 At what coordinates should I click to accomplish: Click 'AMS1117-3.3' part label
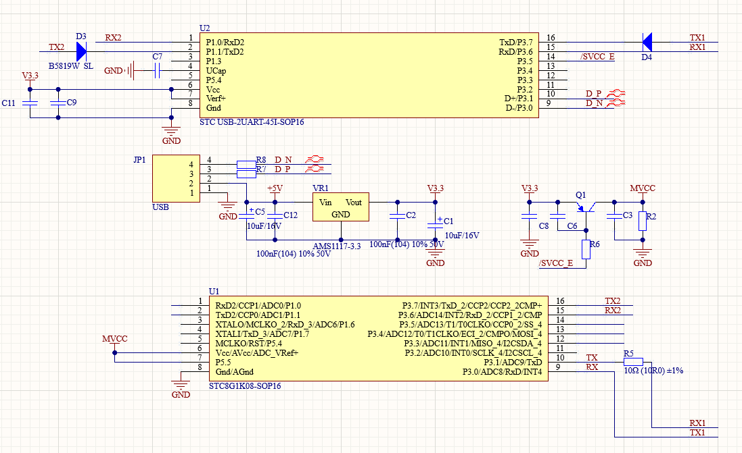pos(337,246)
